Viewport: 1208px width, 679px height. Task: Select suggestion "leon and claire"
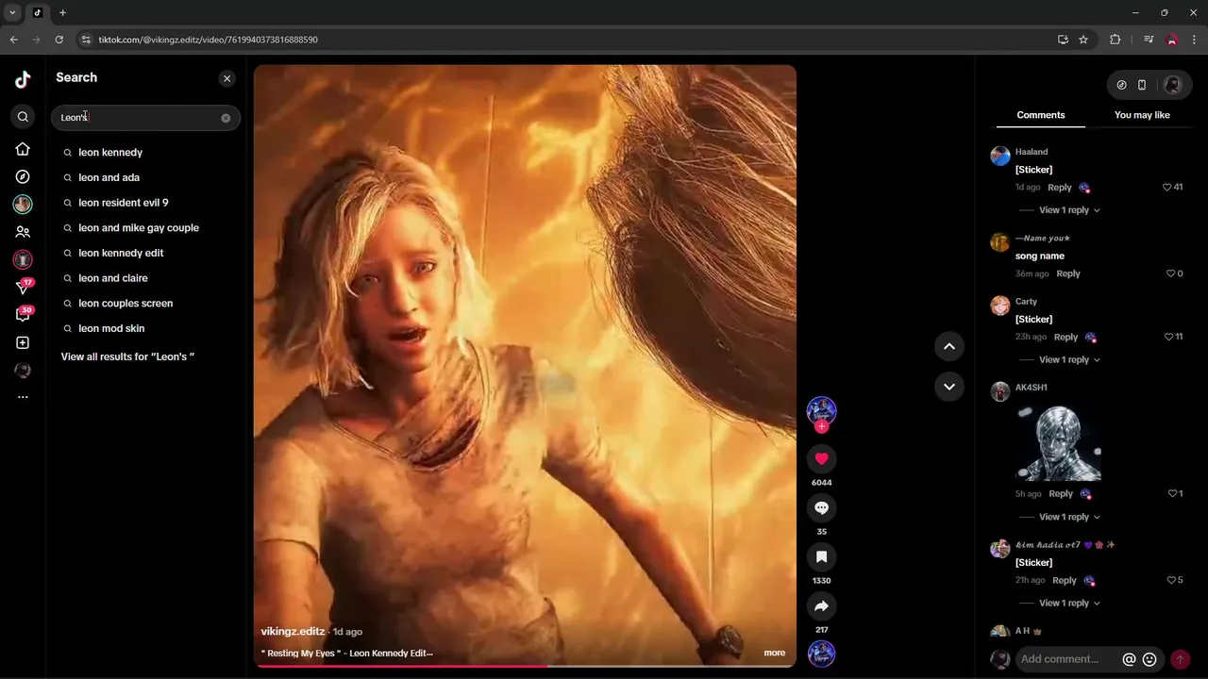click(x=112, y=278)
